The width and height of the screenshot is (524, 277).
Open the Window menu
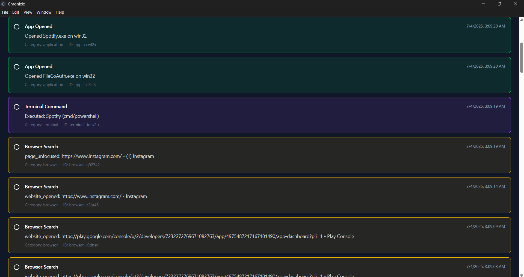[44, 12]
